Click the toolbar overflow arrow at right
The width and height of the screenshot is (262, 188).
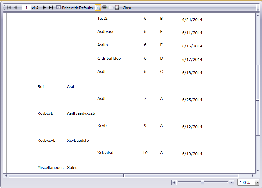(258, 8)
